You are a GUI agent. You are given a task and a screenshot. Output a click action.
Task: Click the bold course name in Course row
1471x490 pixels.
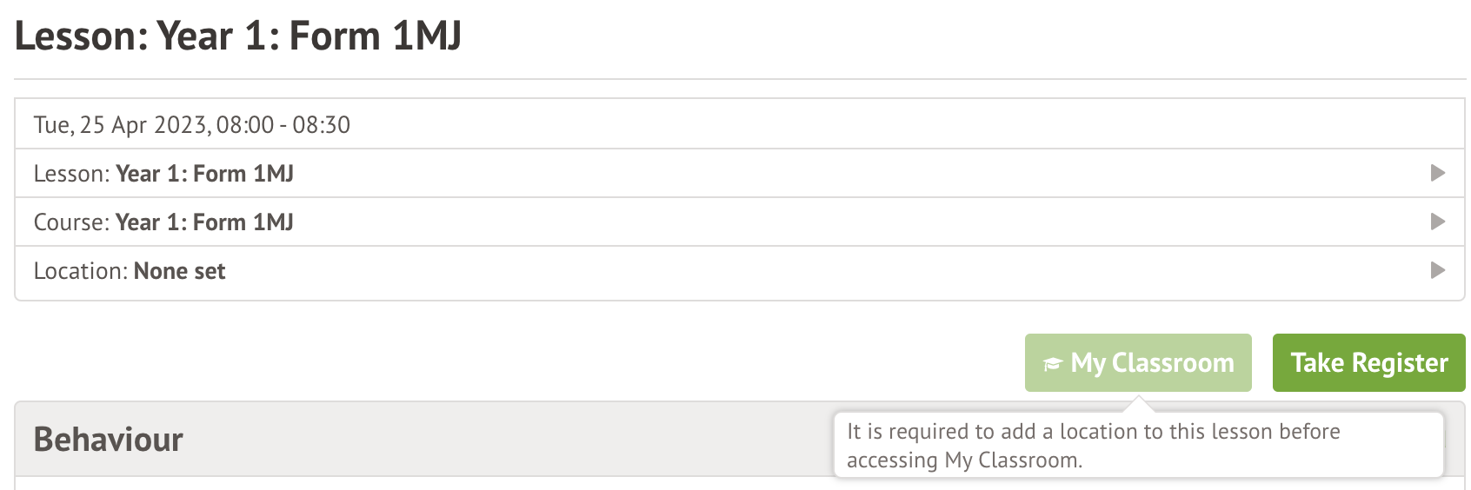pos(204,222)
